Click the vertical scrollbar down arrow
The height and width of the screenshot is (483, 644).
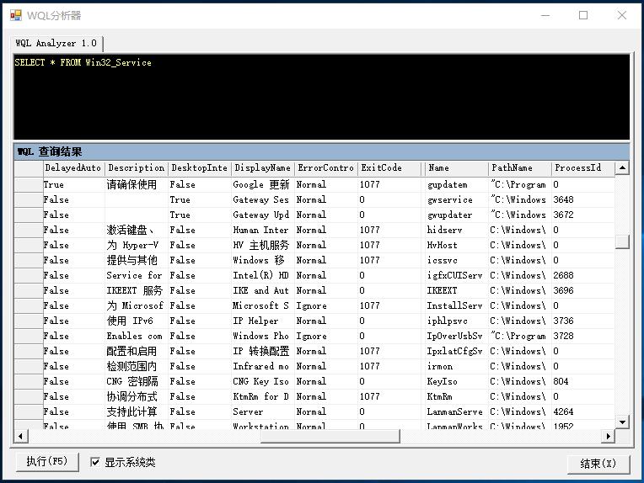622,422
